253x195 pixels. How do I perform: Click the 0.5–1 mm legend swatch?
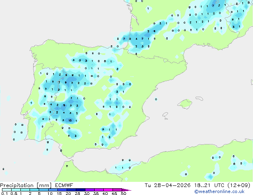(16, 190)
